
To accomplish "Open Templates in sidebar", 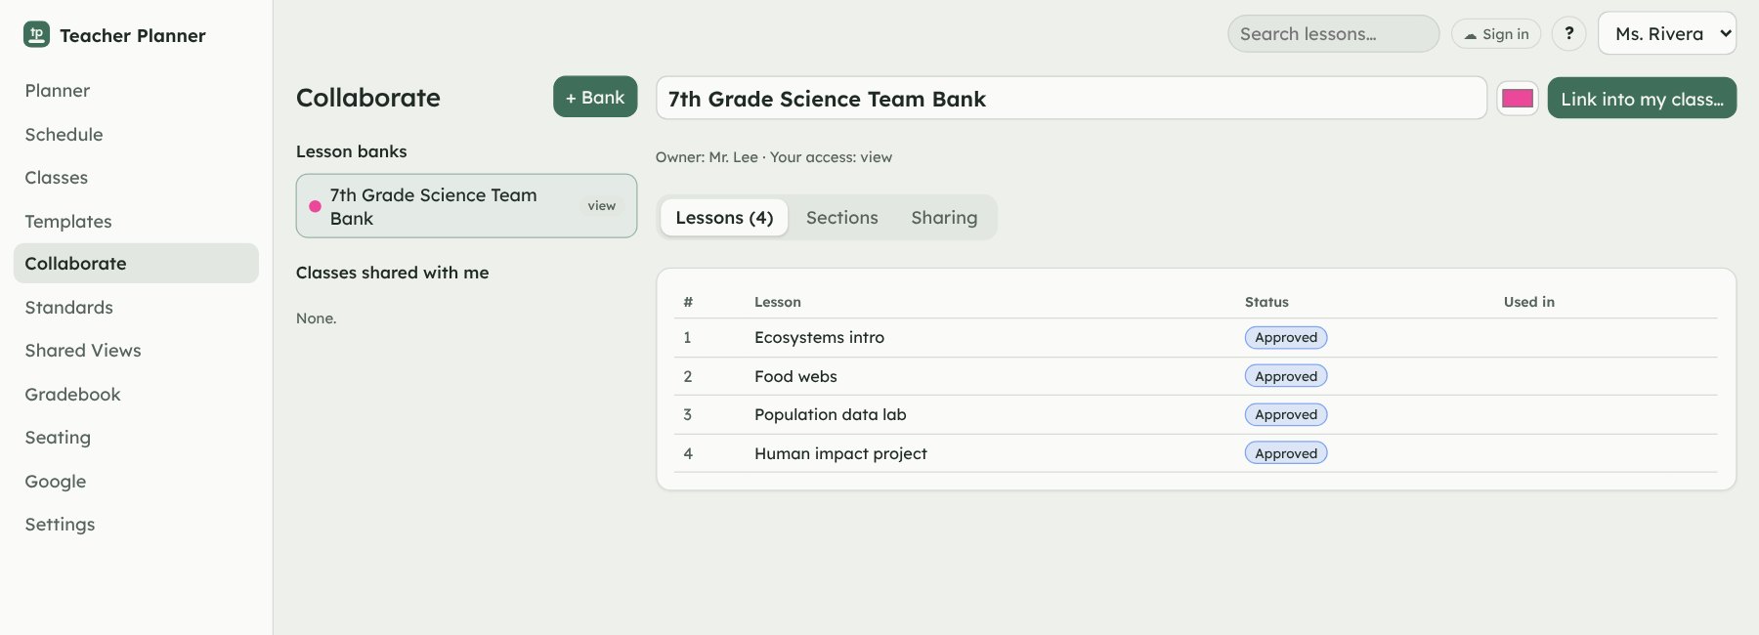I will pos(136,221).
